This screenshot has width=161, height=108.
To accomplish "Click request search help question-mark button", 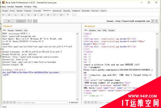I will click(4, 102).
